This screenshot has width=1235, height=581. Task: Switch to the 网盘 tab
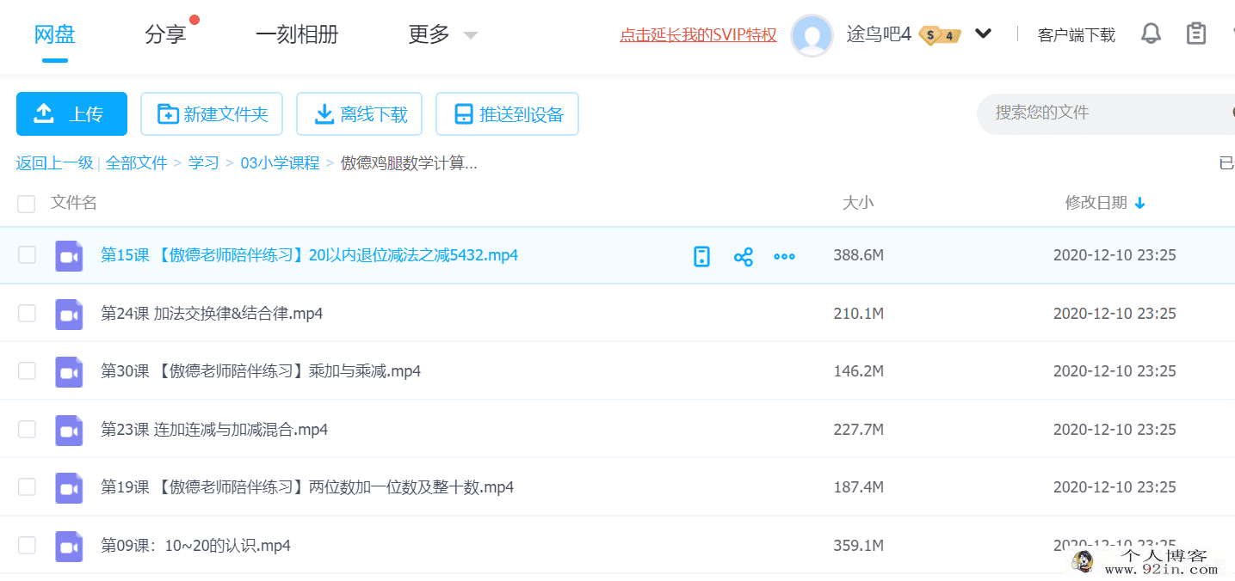55,34
